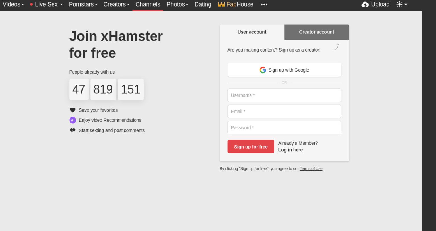Click 'Enjoy video Recommendations' text
The image size is (436, 231).
coord(110,120)
